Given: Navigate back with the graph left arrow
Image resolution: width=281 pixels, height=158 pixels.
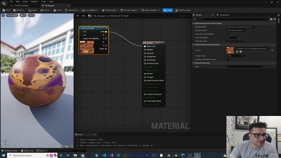Looking at the screenshot, I should [78, 16].
